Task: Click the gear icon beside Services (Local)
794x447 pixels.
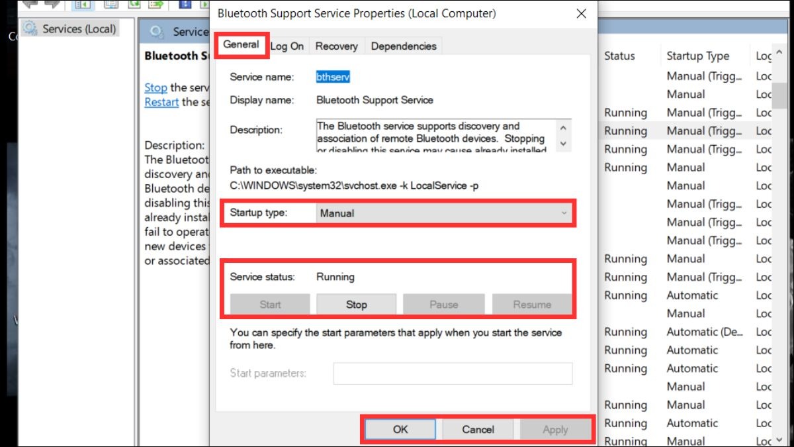Action: coord(30,28)
